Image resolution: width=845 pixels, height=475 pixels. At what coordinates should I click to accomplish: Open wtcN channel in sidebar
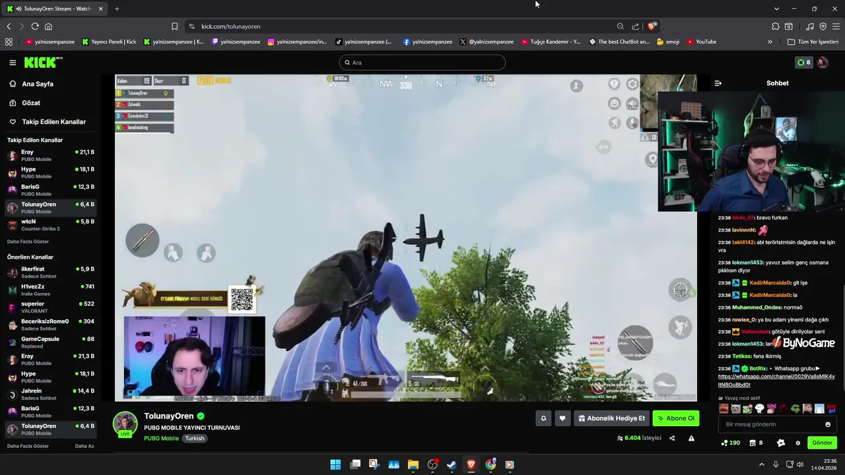coord(51,225)
